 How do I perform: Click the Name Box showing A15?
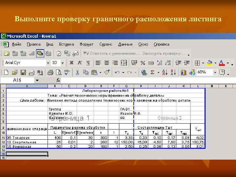[17, 80]
